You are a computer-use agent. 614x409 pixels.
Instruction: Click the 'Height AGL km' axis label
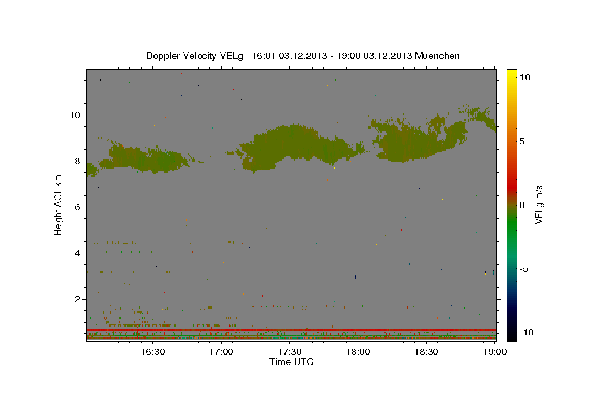(58, 204)
